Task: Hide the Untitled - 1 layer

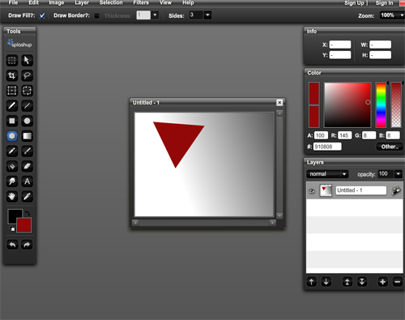Action: (x=312, y=191)
